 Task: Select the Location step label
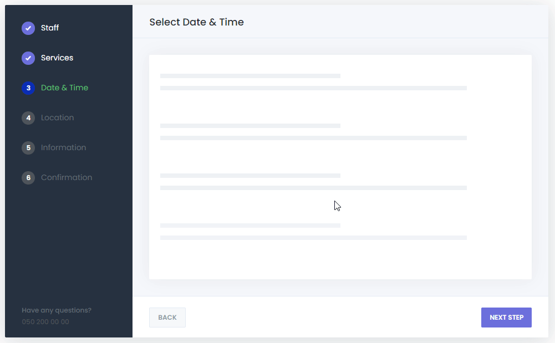point(57,118)
